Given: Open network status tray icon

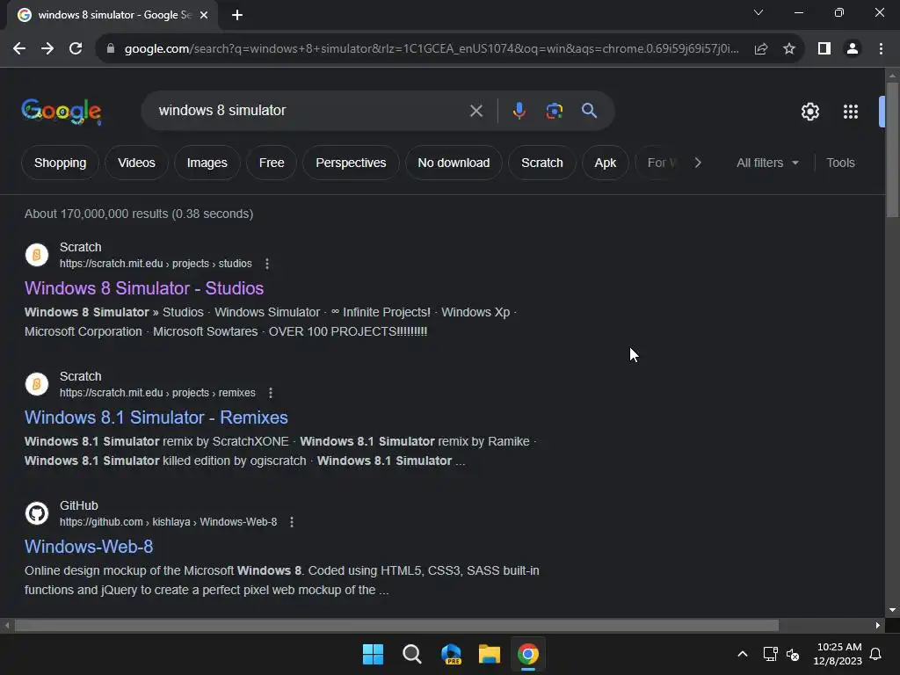Looking at the screenshot, I should (x=770, y=654).
